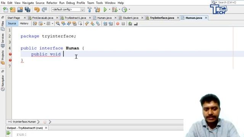Open the Navigator side panel
The height and width of the screenshot is (137, 244).
point(3,83)
